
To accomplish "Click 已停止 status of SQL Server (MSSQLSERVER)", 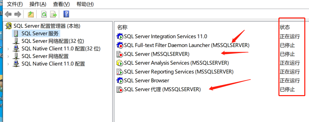I will [x=287, y=54].
